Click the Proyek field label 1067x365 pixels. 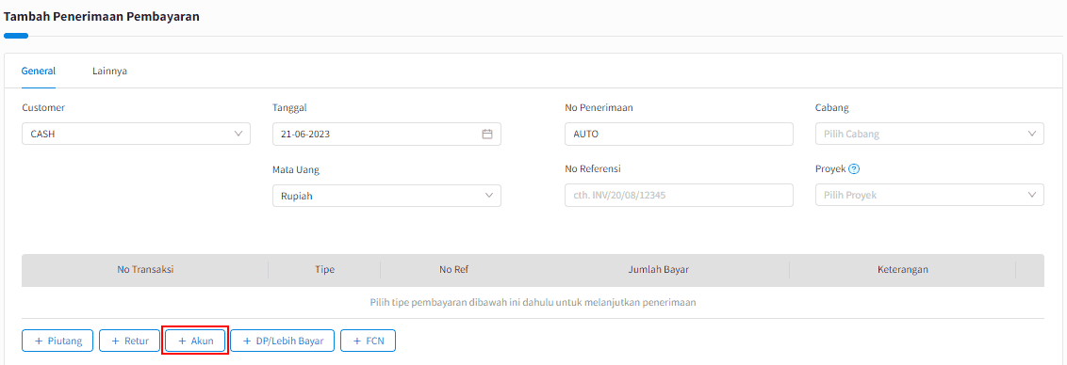click(x=830, y=169)
